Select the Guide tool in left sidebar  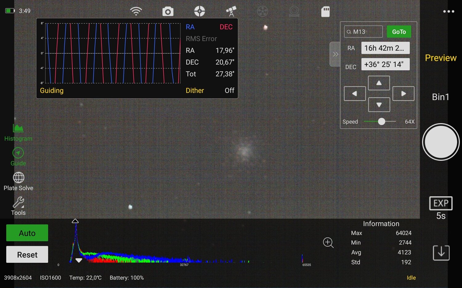pyautogui.click(x=18, y=156)
